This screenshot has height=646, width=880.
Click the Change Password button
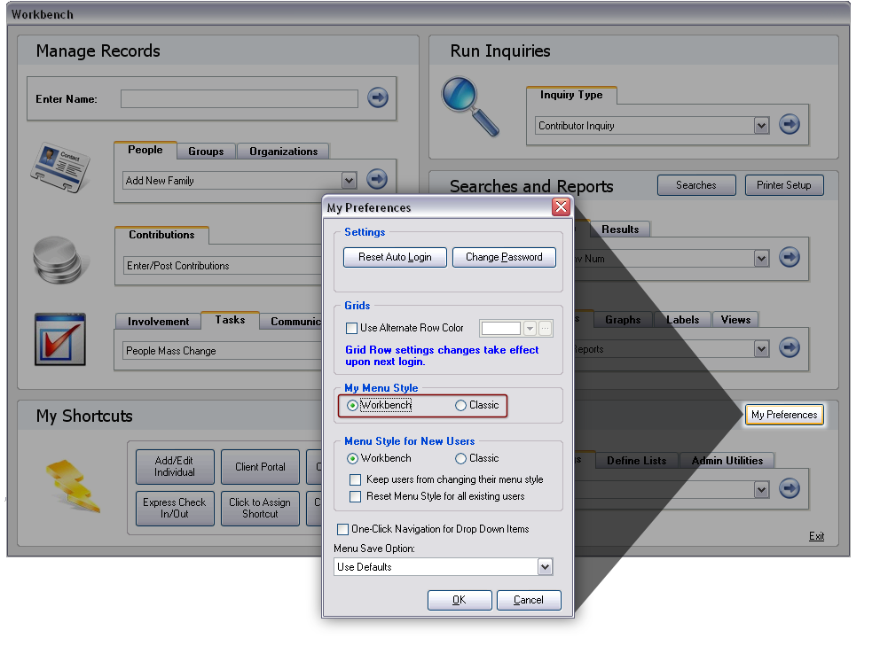[504, 257]
